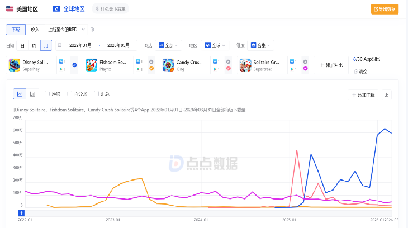Click the info icon beside RPD dropdown
This screenshot has height=228, width=408.
pos(92,29)
